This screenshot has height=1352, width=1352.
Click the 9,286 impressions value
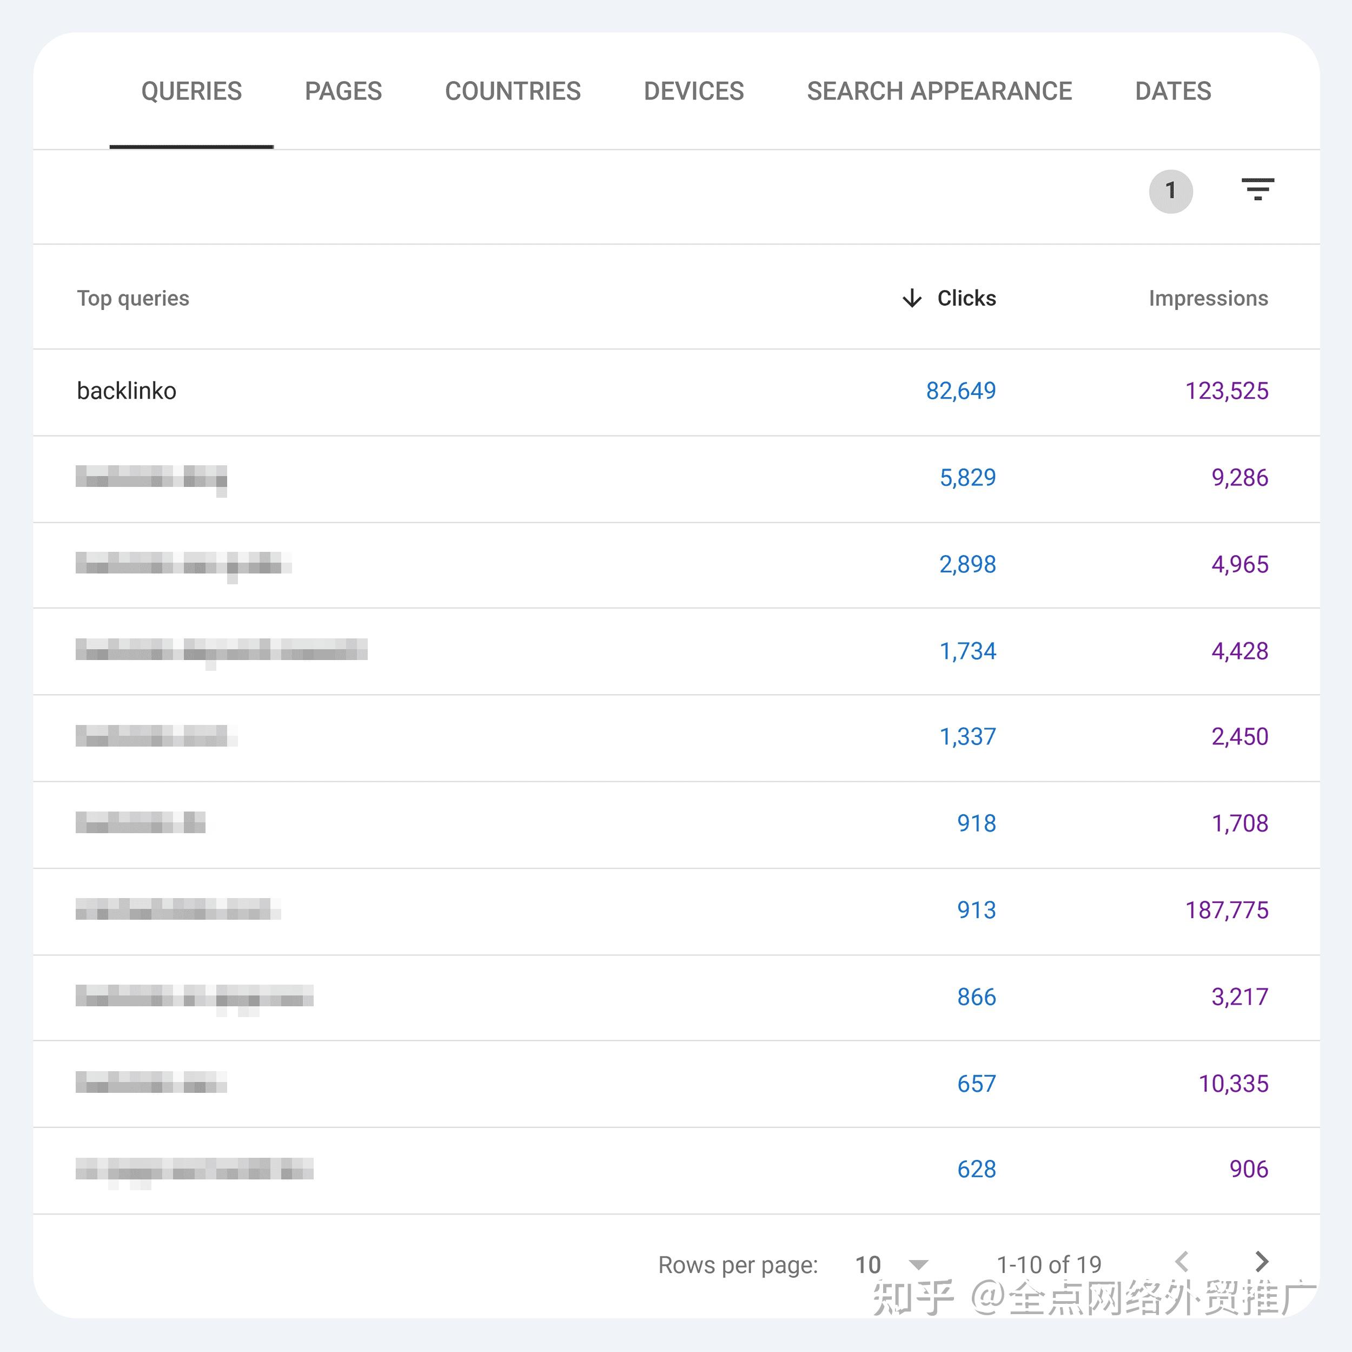pos(1240,478)
